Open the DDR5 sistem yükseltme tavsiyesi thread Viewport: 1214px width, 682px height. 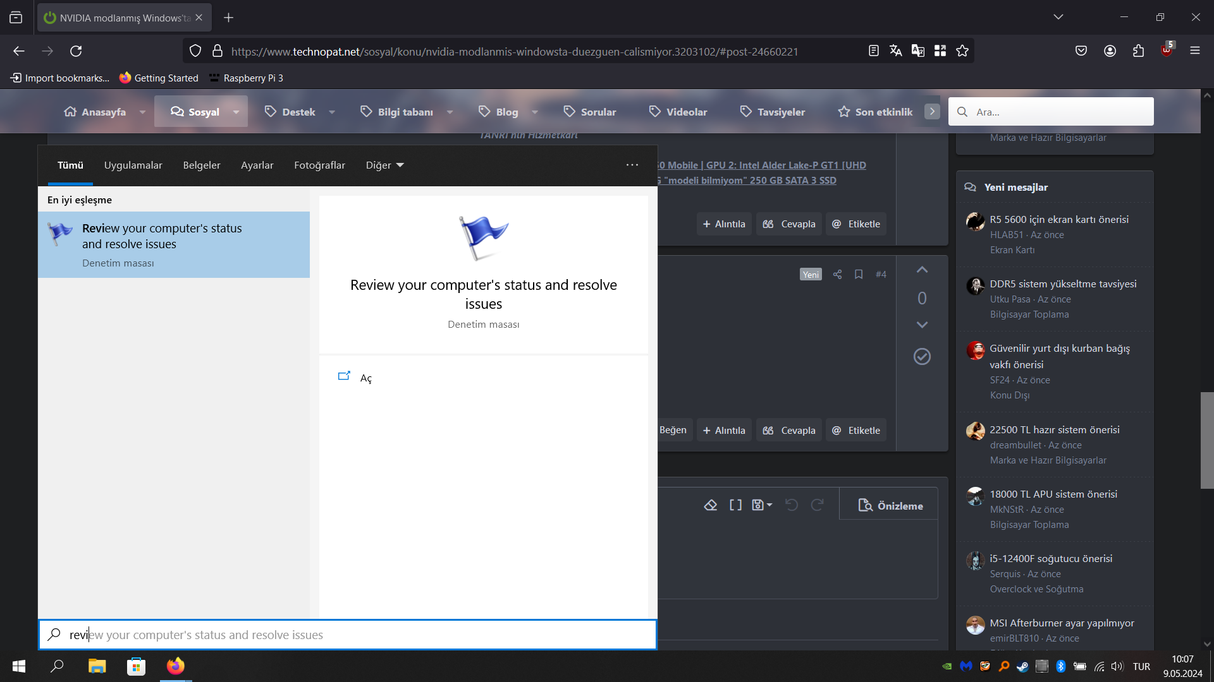point(1063,284)
